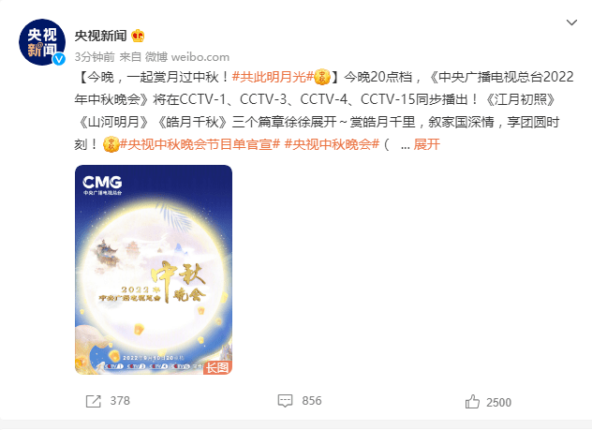The width and height of the screenshot is (592, 430).
Task: Click the 央视新闻 account name
Action: (x=100, y=36)
